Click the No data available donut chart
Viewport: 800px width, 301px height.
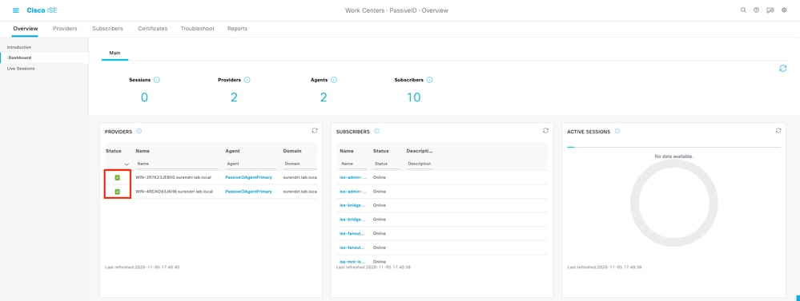[674, 204]
